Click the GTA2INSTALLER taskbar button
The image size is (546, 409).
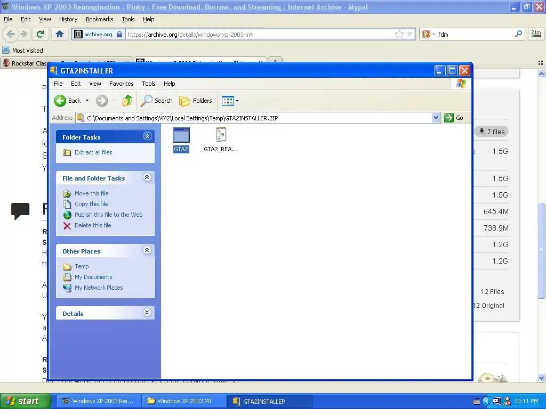269,401
